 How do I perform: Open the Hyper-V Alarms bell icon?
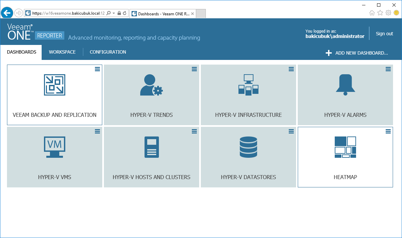click(345, 85)
